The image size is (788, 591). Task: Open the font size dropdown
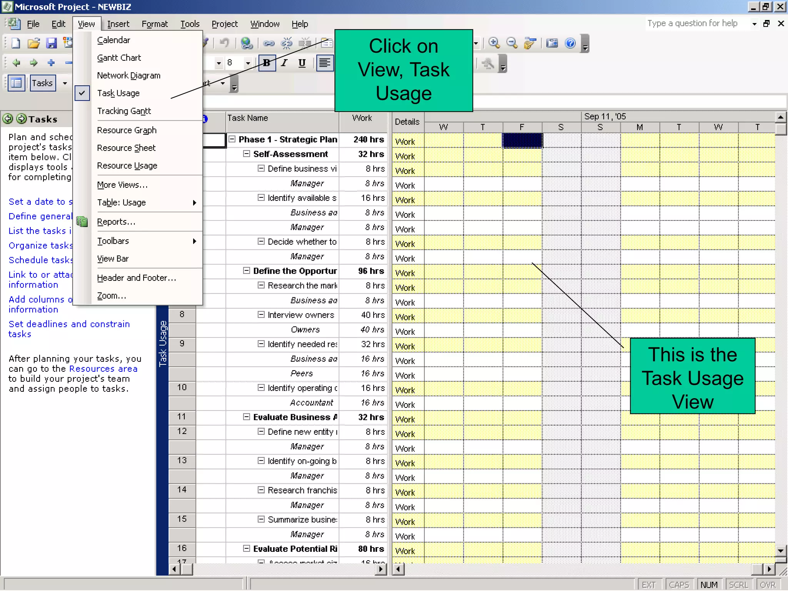[248, 63]
